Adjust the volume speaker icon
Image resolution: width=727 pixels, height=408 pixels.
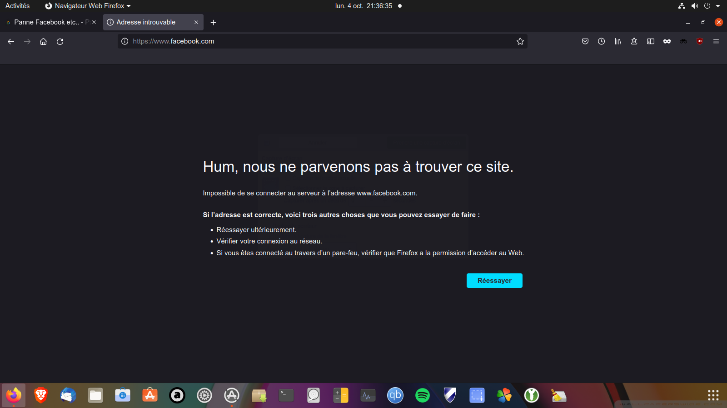[694, 6]
